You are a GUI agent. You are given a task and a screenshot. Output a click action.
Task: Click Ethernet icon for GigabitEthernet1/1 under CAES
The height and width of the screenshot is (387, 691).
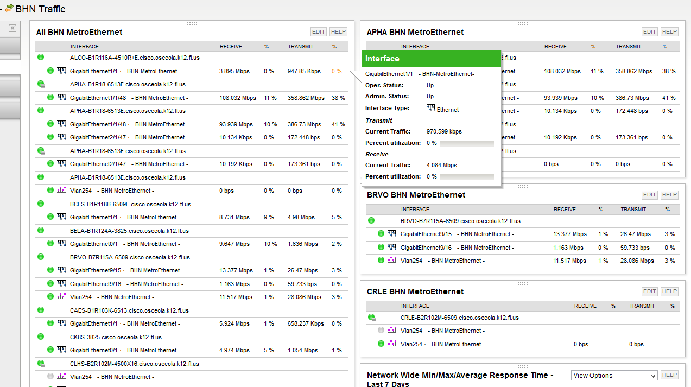tap(61, 323)
